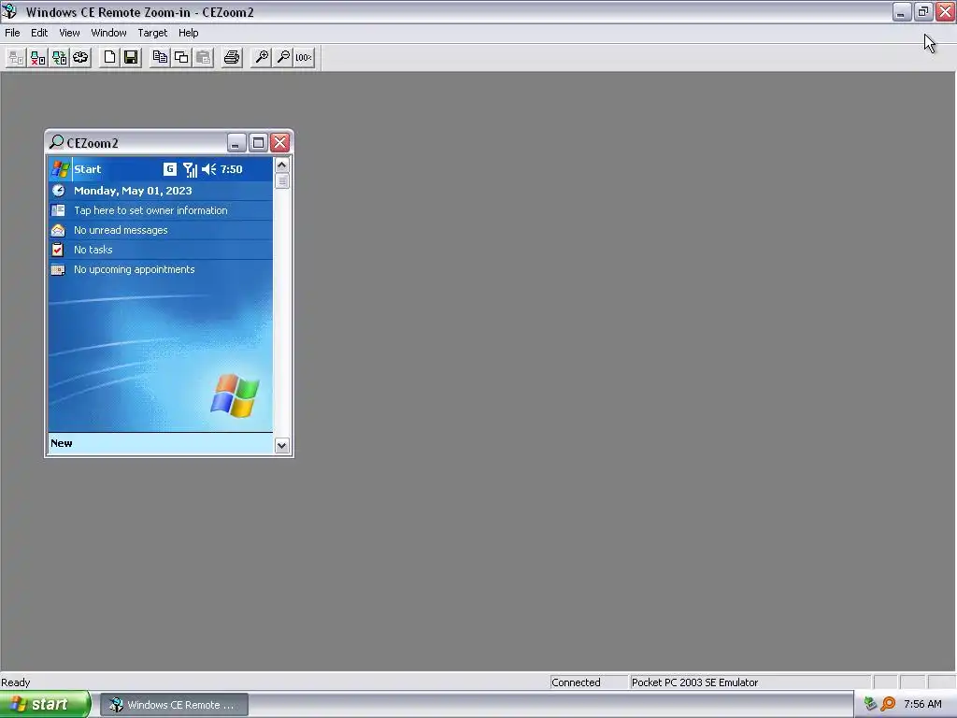Reset zoom using the 100% icon
957x718 pixels.
tap(304, 57)
